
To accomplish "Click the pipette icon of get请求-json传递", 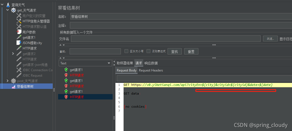I will point(19,65).
